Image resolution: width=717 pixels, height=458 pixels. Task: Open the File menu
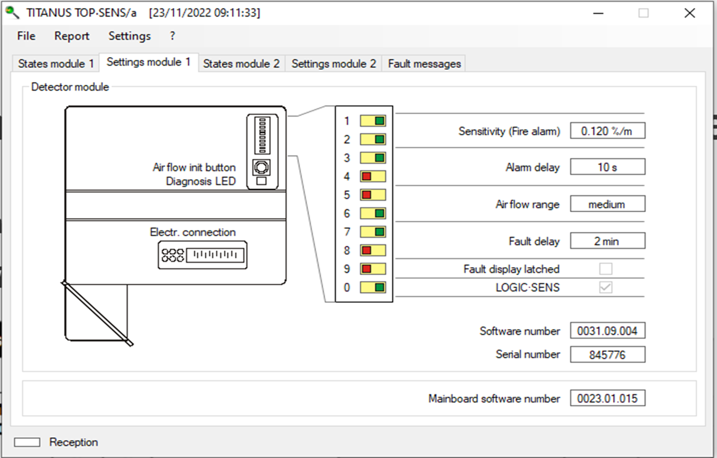(26, 36)
